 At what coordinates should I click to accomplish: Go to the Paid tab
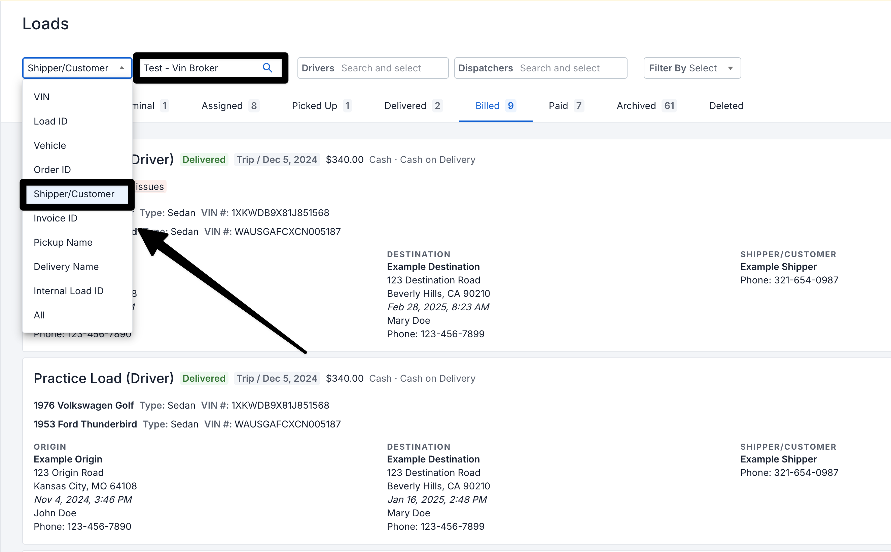click(x=566, y=106)
